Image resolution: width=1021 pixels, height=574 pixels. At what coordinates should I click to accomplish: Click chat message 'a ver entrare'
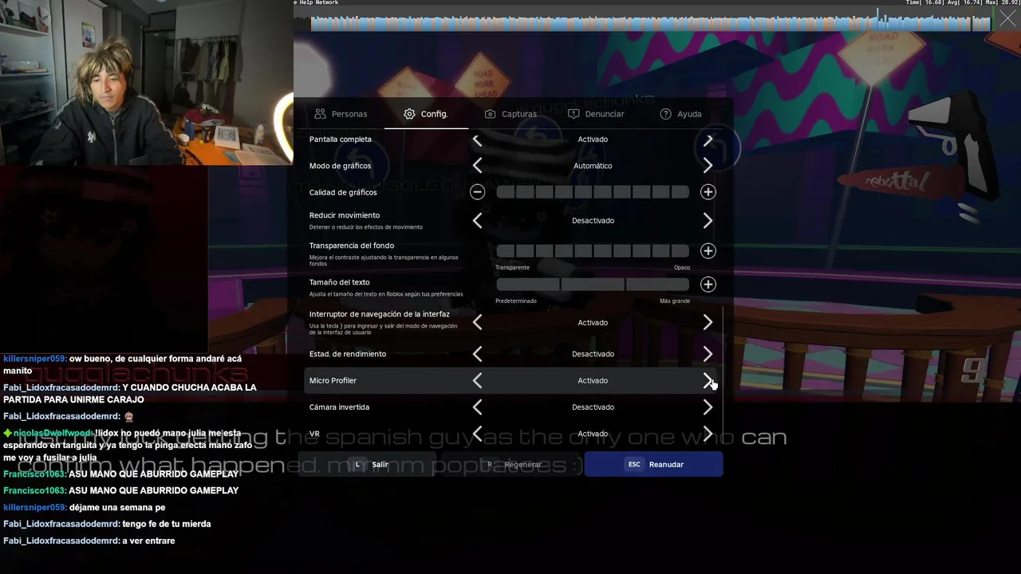(148, 541)
